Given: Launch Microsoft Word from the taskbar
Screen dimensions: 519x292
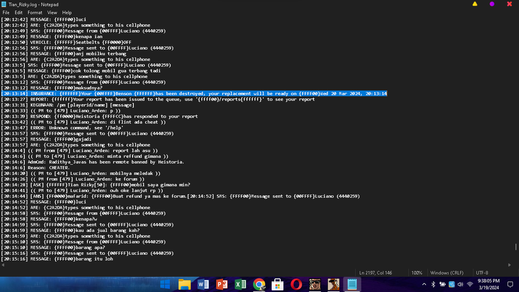Looking at the screenshot, I should (x=203, y=284).
